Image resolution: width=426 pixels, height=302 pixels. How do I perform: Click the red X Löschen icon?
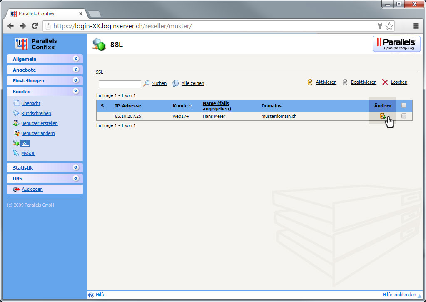(385, 82)
